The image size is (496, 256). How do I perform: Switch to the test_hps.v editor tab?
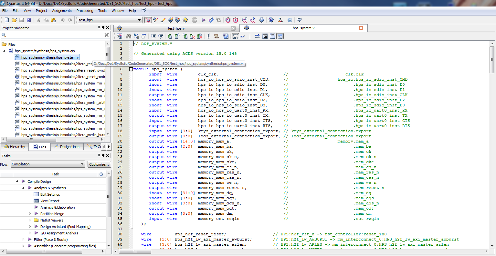pyautogui.click(x=176, y=28)
